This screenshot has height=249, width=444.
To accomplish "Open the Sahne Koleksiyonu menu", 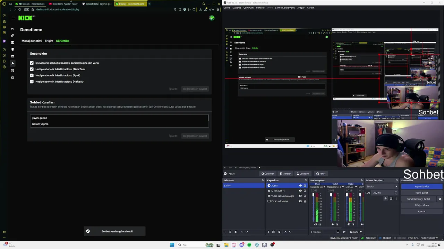I will (285, 8).
